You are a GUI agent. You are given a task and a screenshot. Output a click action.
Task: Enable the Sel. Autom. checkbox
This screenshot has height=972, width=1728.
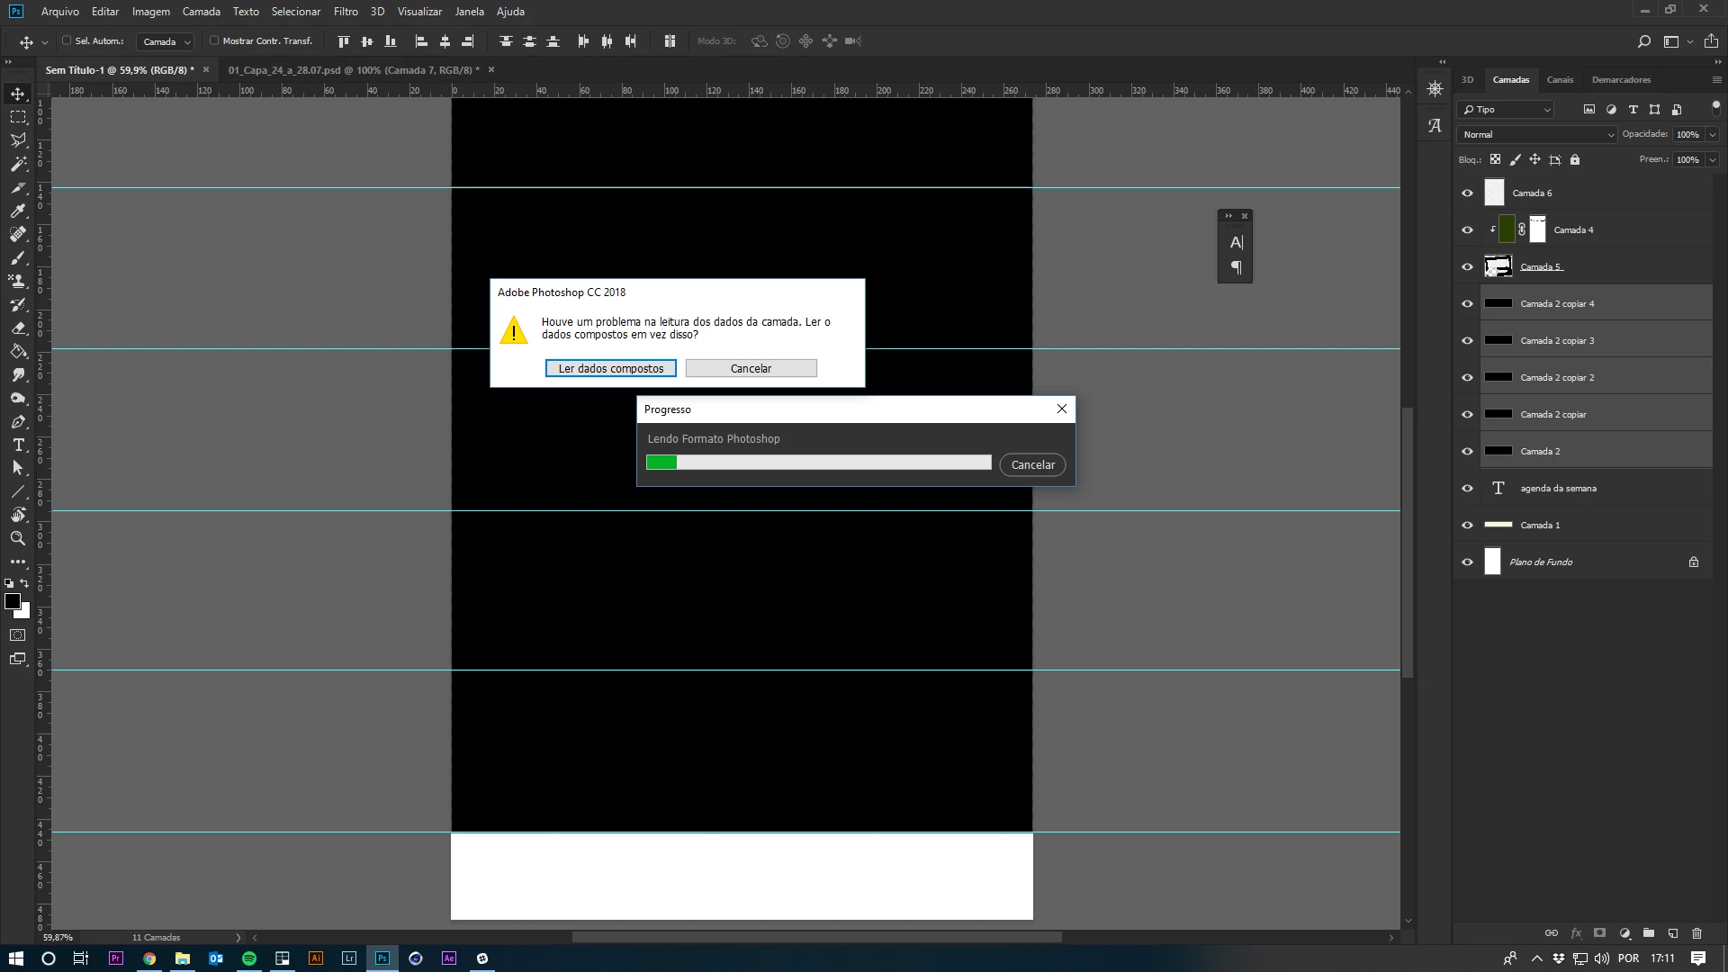(67, 40)
